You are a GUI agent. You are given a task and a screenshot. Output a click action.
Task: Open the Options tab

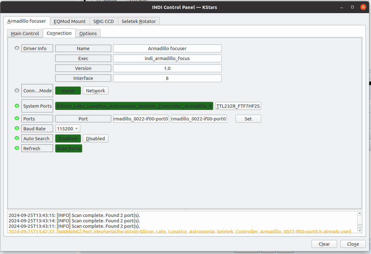coord(88,33)
